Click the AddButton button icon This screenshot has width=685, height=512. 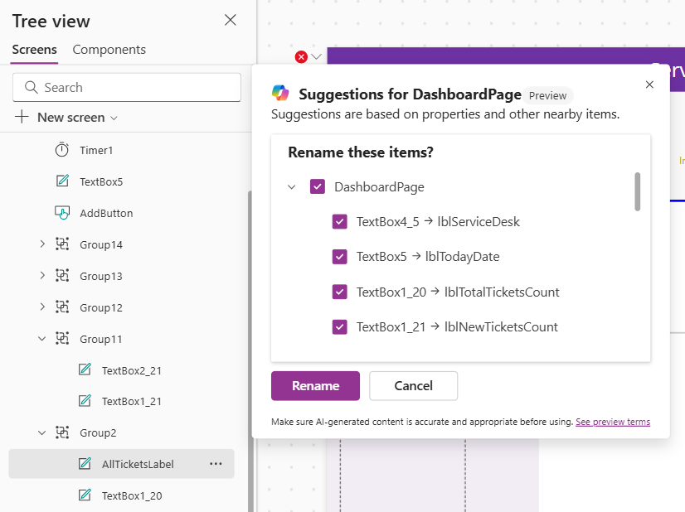click(x=62, y=213)
